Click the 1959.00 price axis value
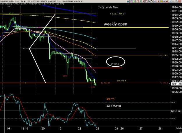182x133 pixels. (x=176, y=25)
